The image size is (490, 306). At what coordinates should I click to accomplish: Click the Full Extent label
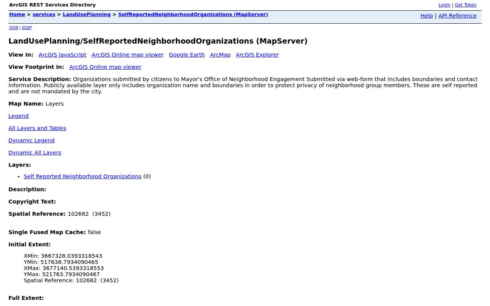coord(26,298)
